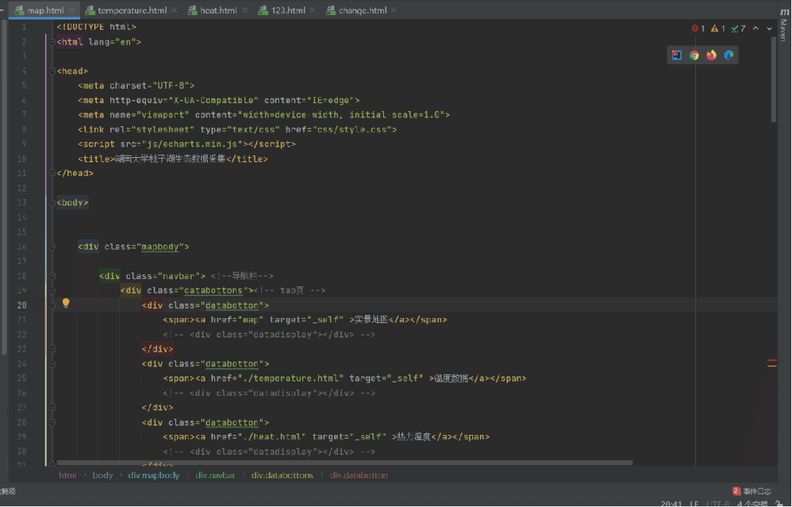This screenshot has width=792, height=507.
Task: Click fold end marker at </head> line 11
Action: point(52,173)
